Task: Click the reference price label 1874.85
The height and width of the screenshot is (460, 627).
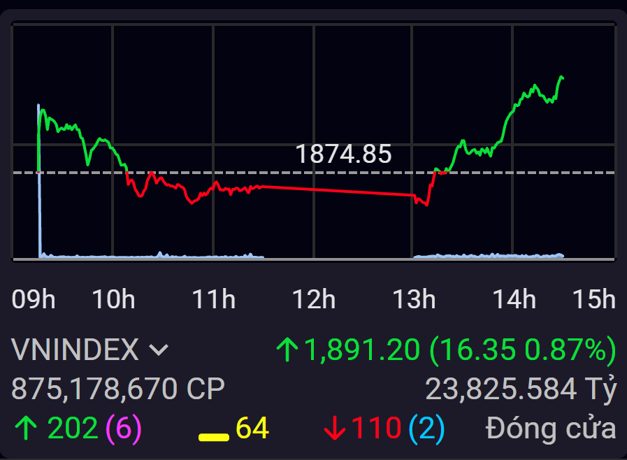Action: tap(343, 154)
